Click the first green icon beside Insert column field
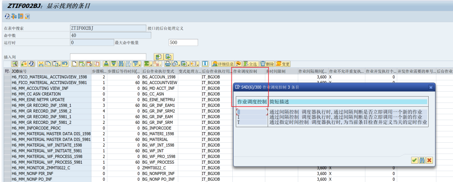453x182 pixels. tap(158, 56)
